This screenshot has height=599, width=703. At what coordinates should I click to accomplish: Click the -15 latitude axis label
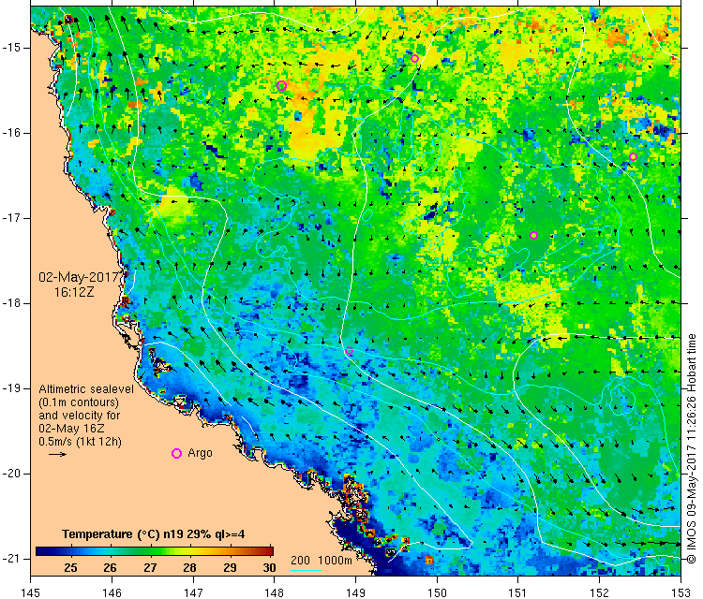pos(10,48)
